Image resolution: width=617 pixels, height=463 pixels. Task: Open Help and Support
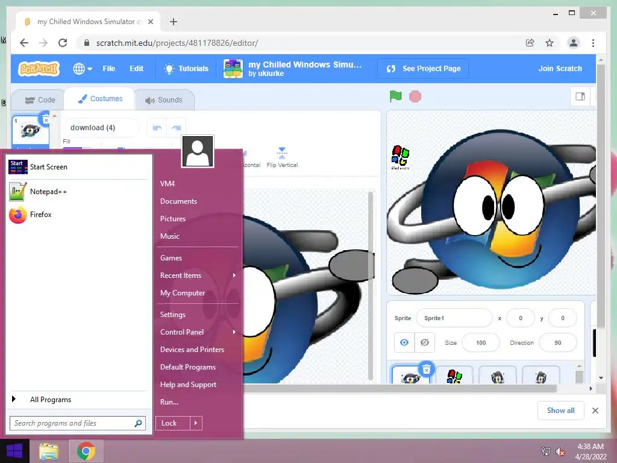188,385
